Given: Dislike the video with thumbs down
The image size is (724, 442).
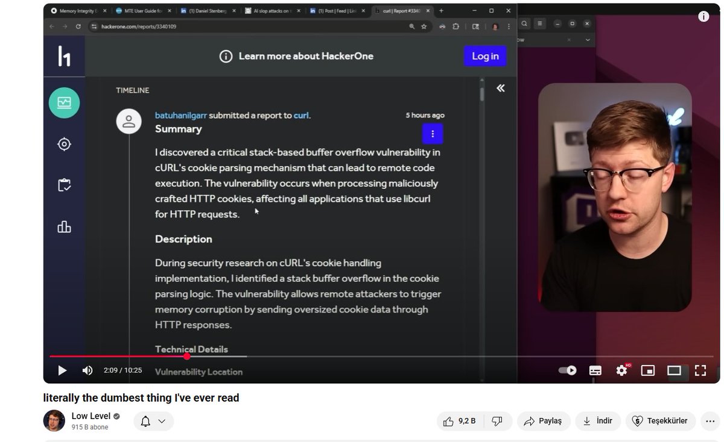Looking at the screenshot, I should pos(497,421).
